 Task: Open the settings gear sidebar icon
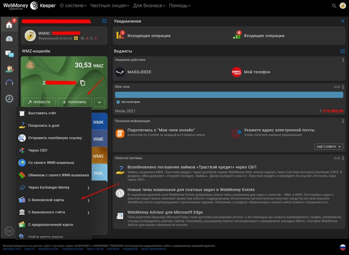[9, 98]
